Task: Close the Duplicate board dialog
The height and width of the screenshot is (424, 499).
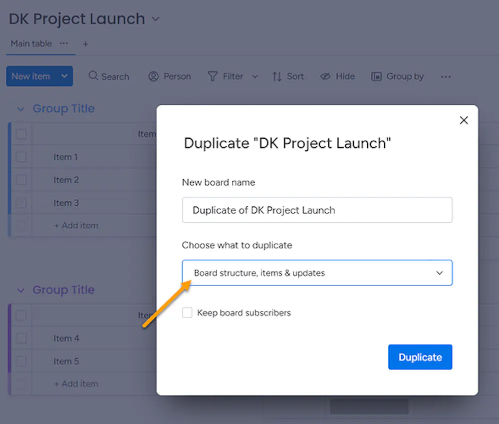Action: click(x=464, y=120)
